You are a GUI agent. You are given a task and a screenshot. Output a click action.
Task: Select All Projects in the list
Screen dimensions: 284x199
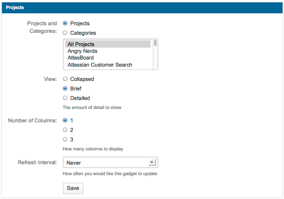108,44
